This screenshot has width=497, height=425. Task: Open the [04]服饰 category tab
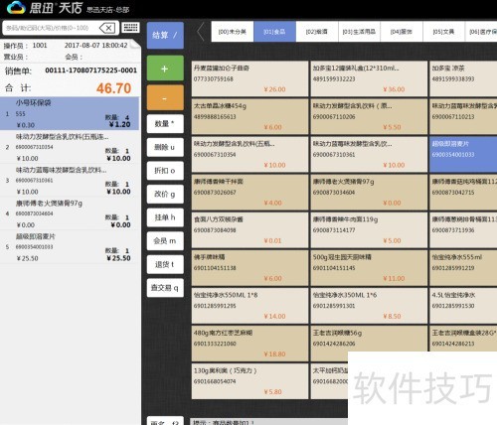402,32
